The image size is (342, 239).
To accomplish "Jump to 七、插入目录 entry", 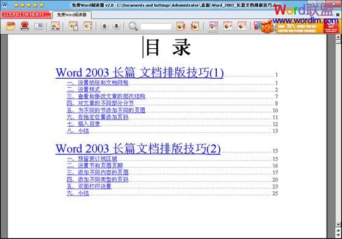I will point(84,124).
